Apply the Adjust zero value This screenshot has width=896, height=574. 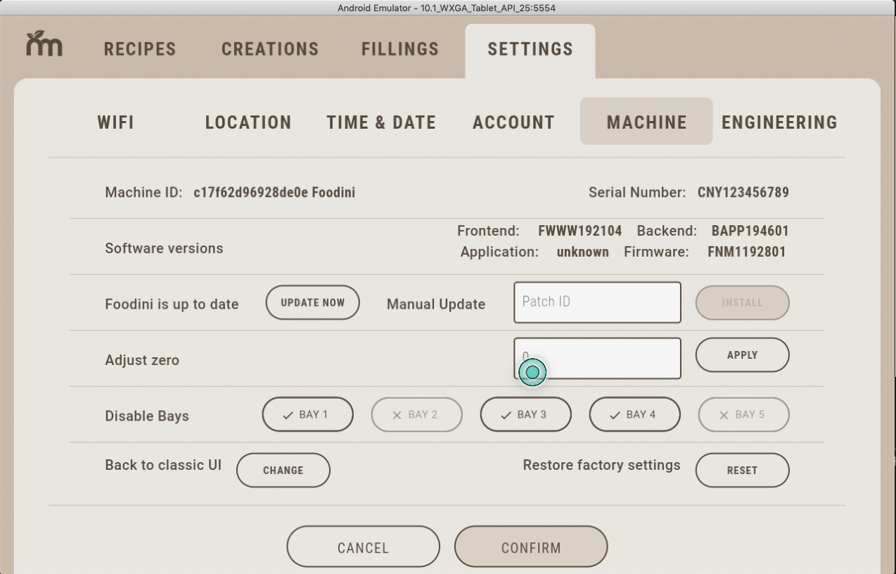pyautogui.click(x=743, y=355)
